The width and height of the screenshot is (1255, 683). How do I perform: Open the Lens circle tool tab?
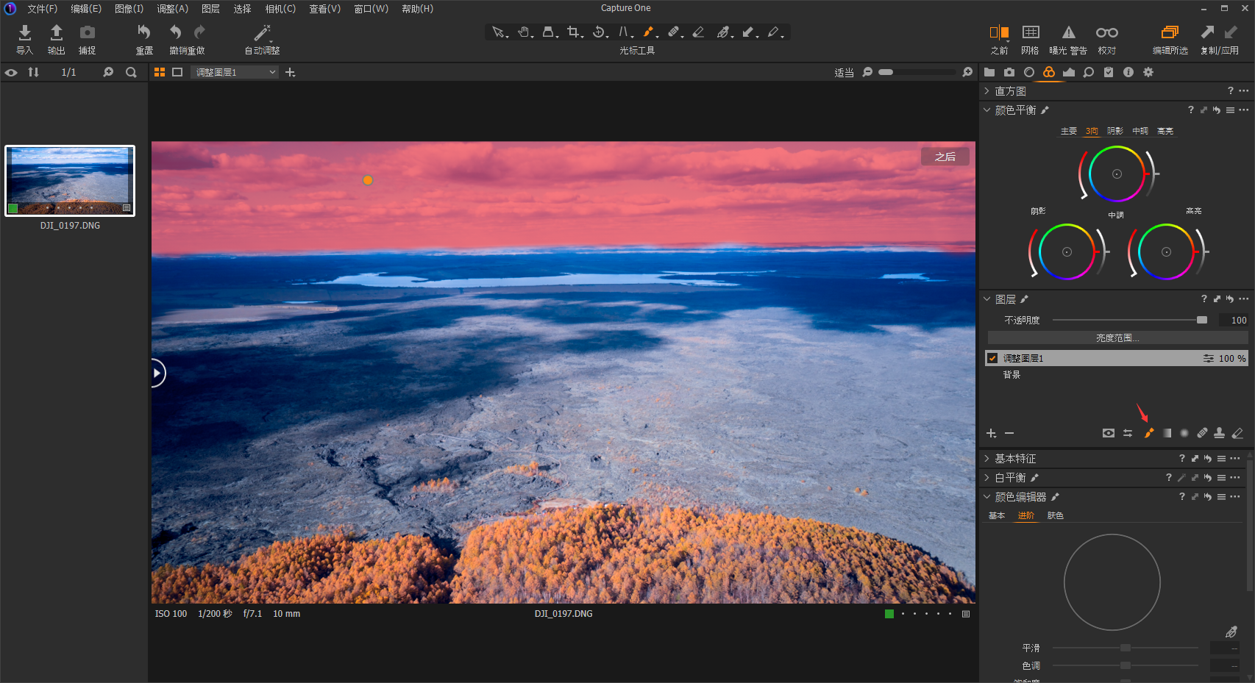point(1029,72)
